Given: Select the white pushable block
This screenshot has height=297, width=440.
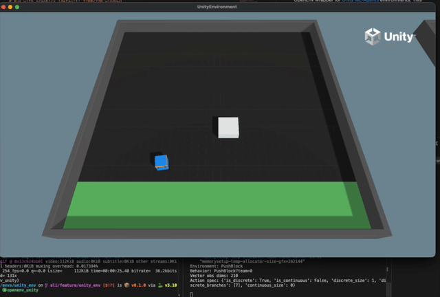Looking at the screenshot, I should pos(228,127).
